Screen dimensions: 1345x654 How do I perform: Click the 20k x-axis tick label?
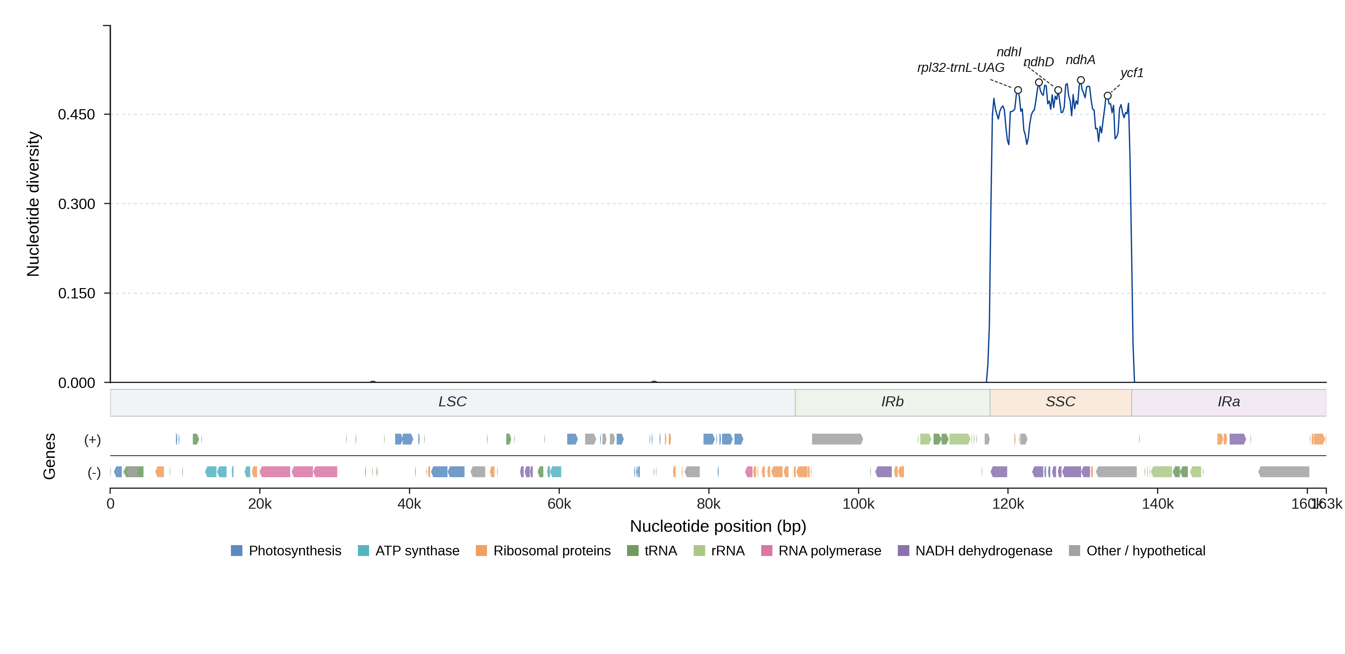click(260, 504)
